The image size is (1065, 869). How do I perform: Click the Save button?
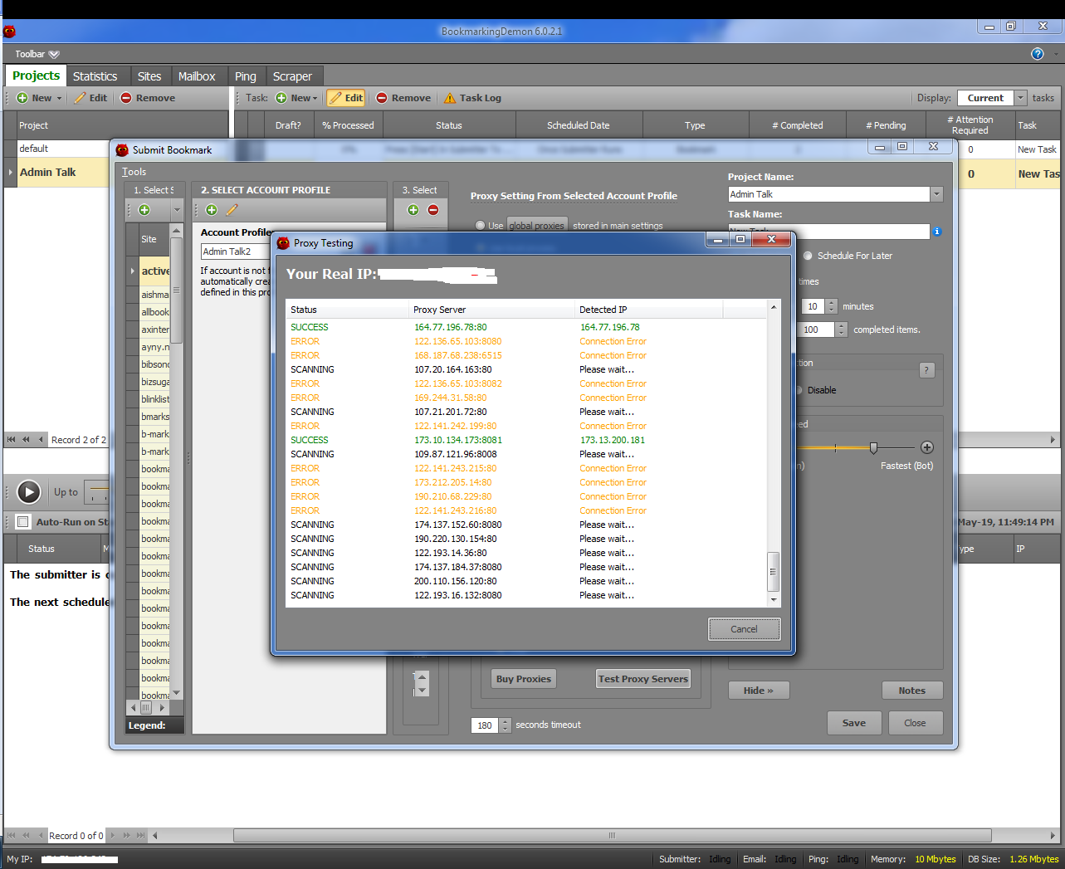click(x=854, y=723)
